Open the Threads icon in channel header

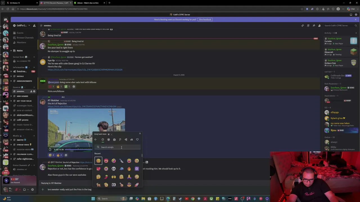click(303, 26)
